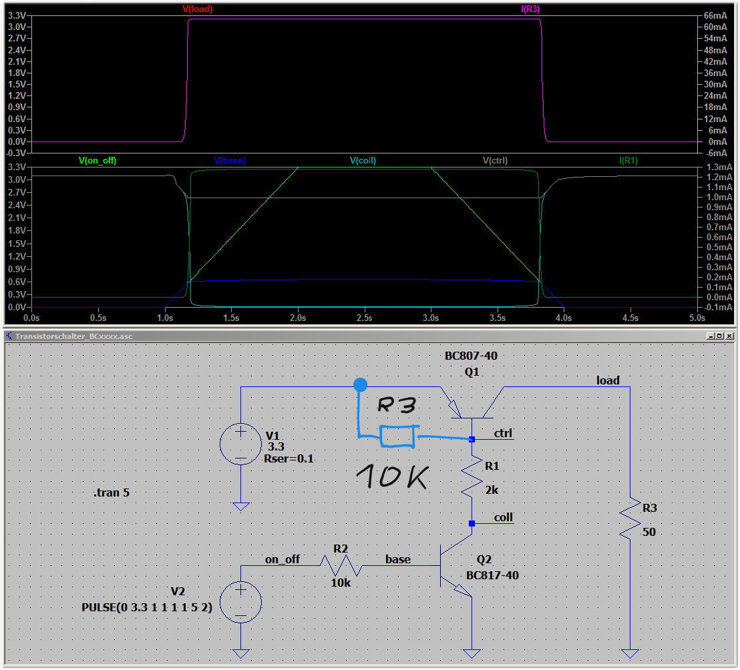The image size is (740, 670).
Task: Select the I(R3) trace label
Action: 530,9
